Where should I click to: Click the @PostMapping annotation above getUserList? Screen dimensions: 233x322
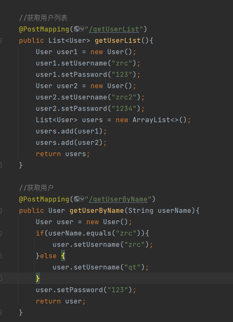[44, 29]
